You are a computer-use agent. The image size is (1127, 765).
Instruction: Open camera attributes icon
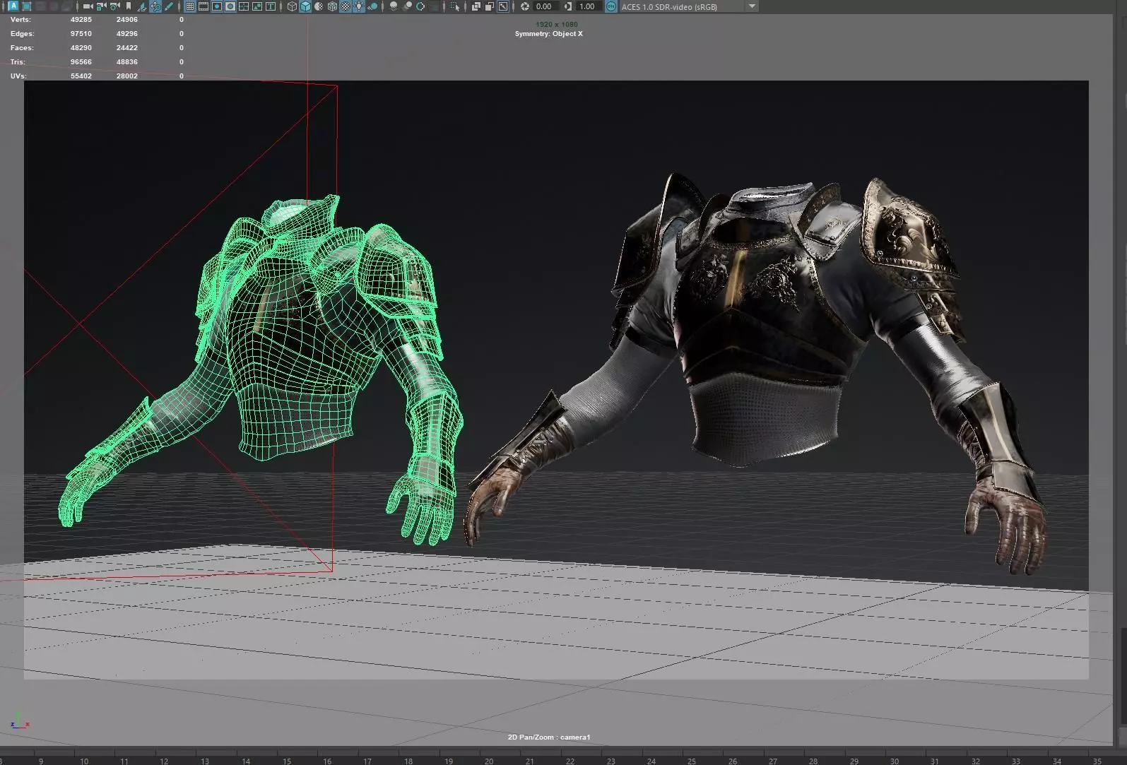[115, 6]
